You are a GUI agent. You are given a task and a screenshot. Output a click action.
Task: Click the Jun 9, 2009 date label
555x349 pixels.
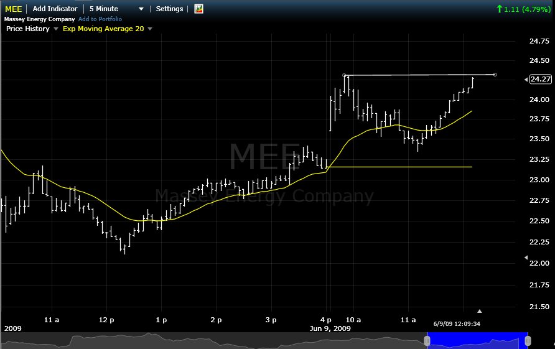[x=330, y=328]
